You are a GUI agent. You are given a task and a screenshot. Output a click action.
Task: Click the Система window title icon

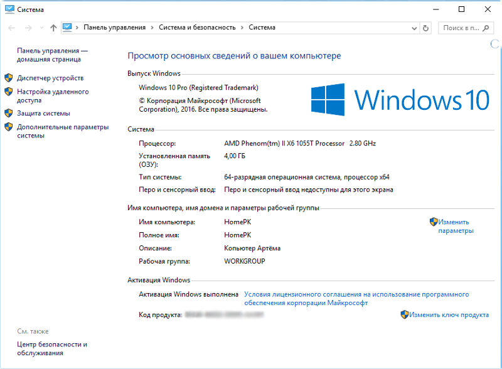(9, 9)
